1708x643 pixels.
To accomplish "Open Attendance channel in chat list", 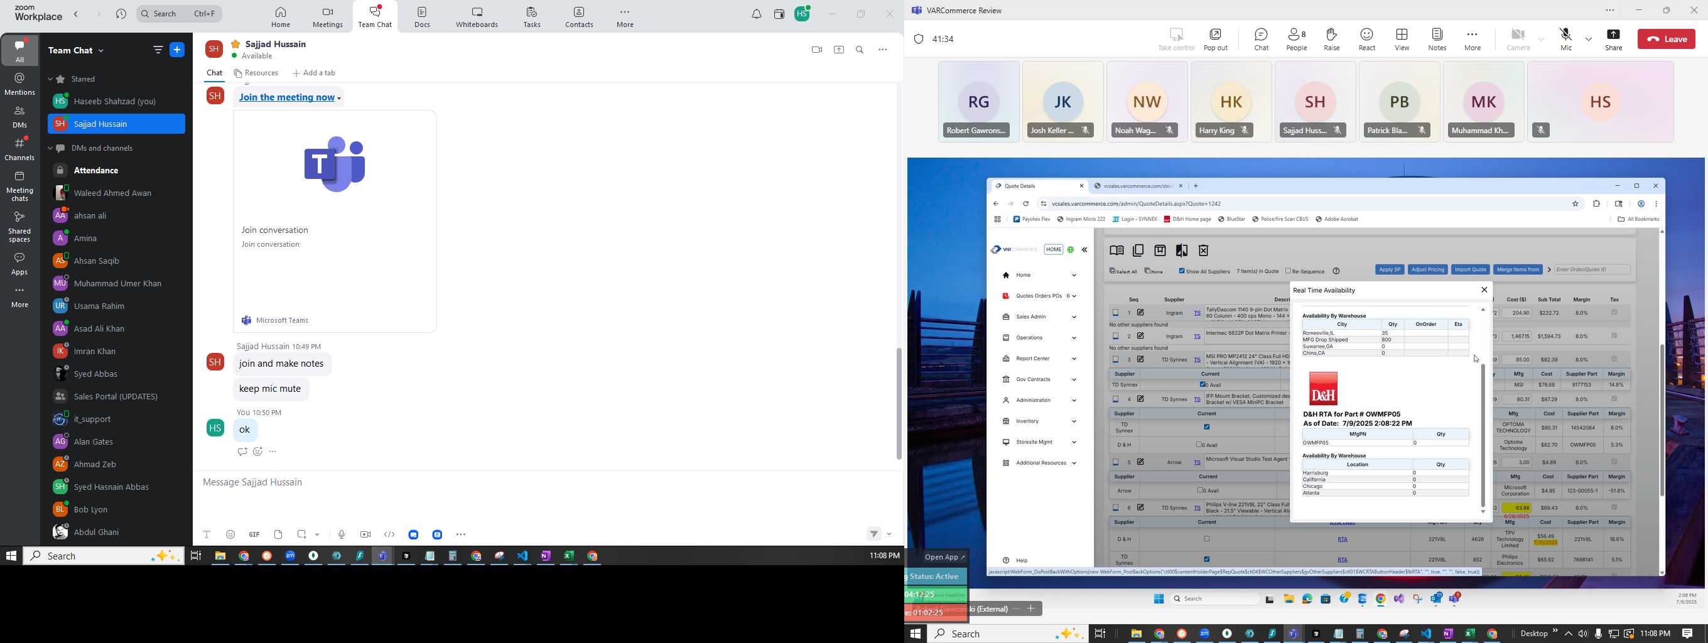I will tap(116, 171).
